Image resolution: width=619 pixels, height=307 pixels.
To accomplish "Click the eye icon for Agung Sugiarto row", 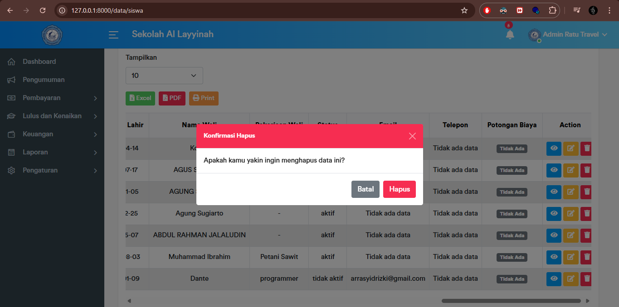I will [x=554, y=214].
